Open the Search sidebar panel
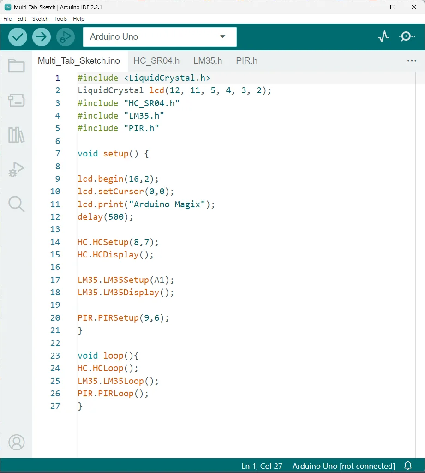The height and width of the screenshot is (473, 425). [x=16, y=204]
